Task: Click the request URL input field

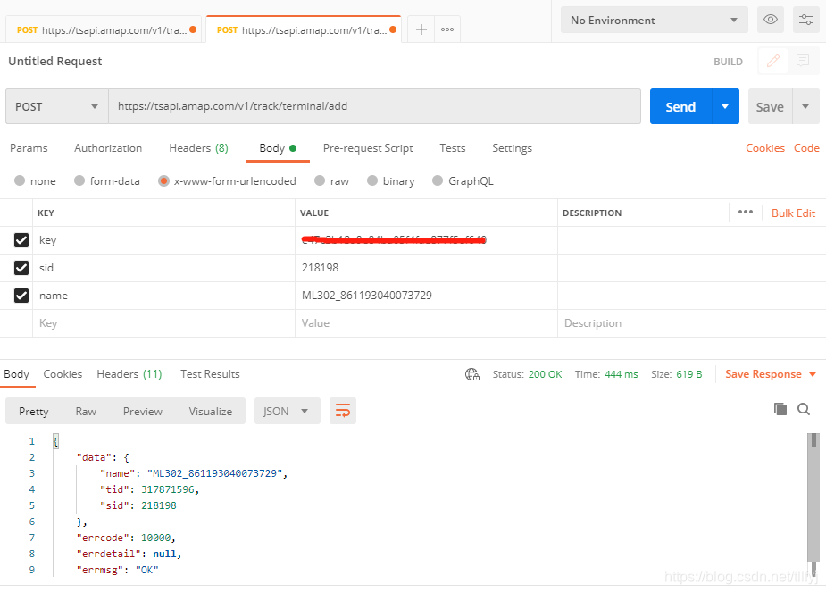Action: [374, 106]
